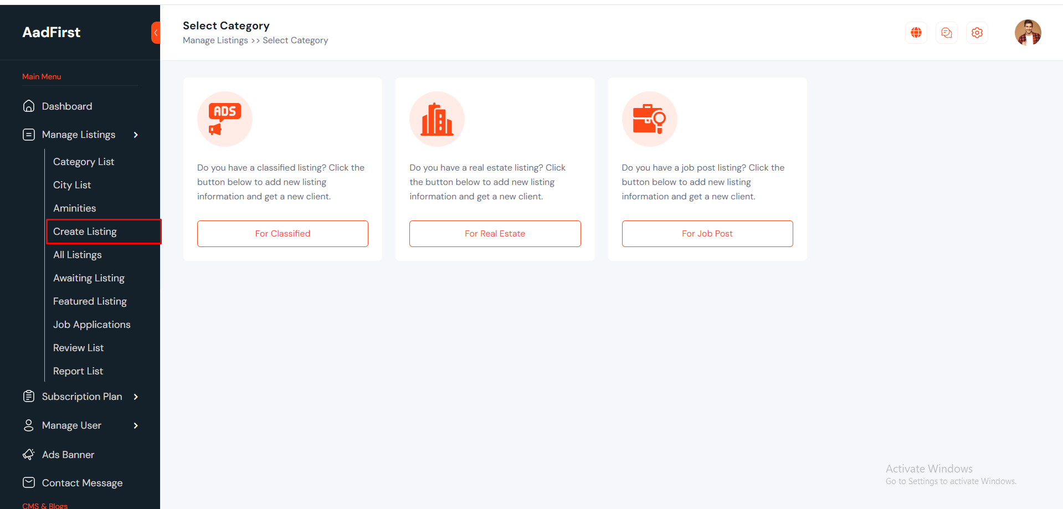Collapse the sidebar using the orange arrow tab
The image size is (1063, 509).
point(156,33)
